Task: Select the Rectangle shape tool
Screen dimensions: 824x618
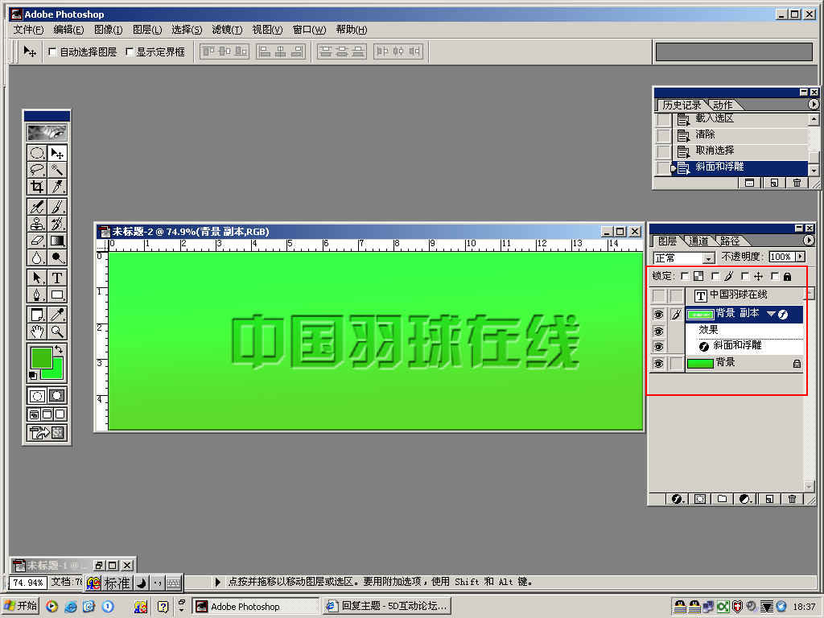Action: (57, 295)
